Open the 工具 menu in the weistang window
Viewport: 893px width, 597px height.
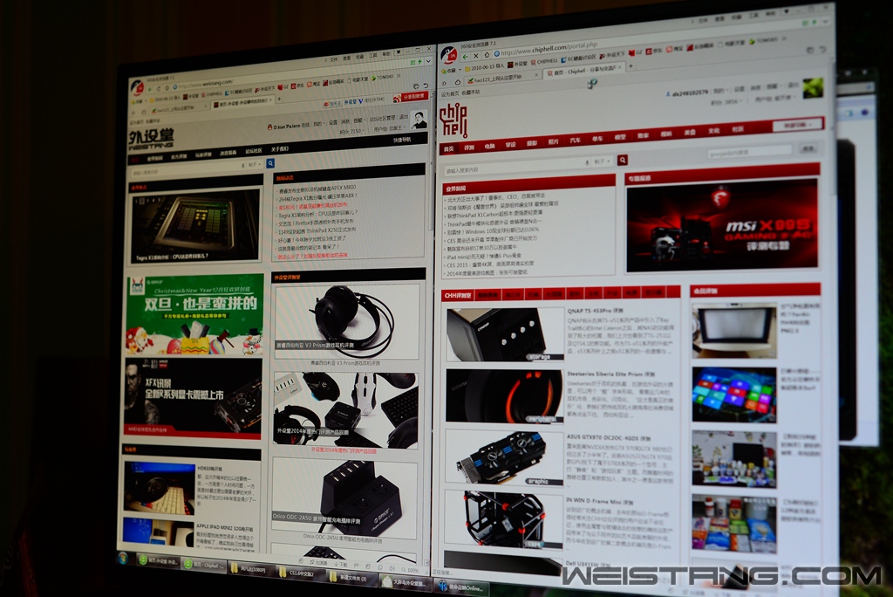pos(373,56)
